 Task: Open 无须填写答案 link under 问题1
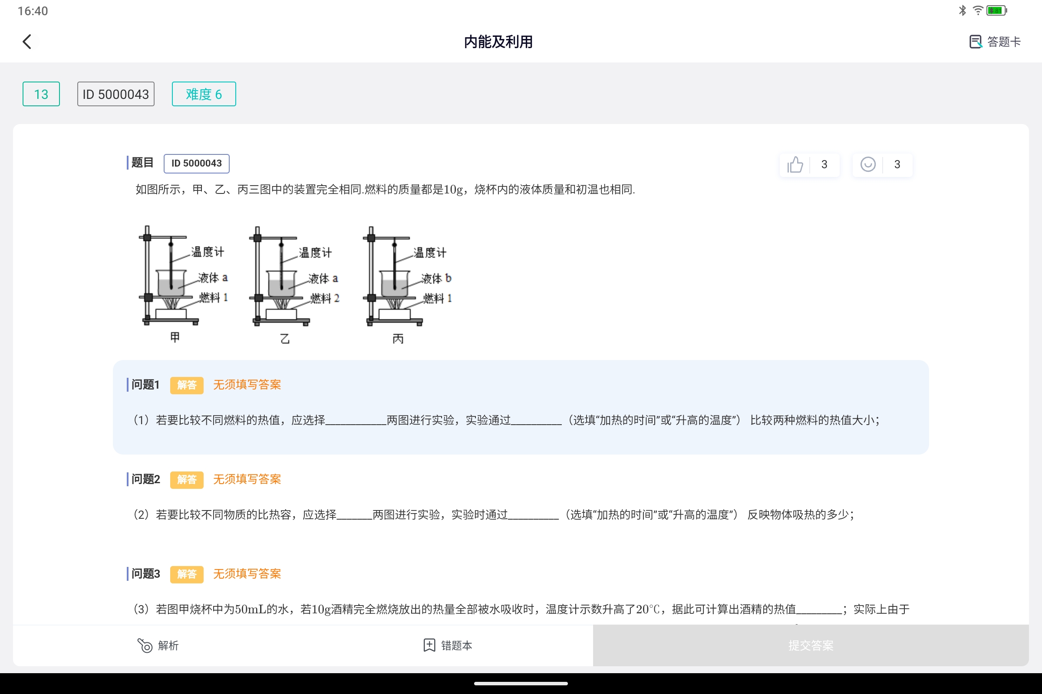pyautogui.click(x=247, y=385)
